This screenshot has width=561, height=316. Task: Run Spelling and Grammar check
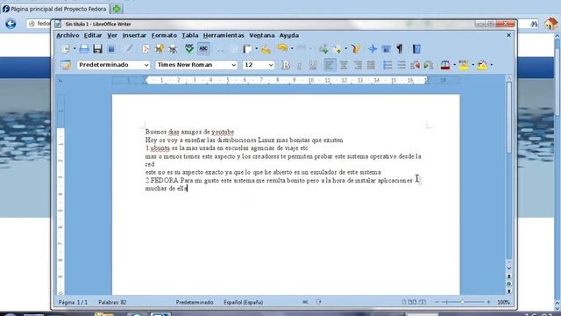pos(189,49)
